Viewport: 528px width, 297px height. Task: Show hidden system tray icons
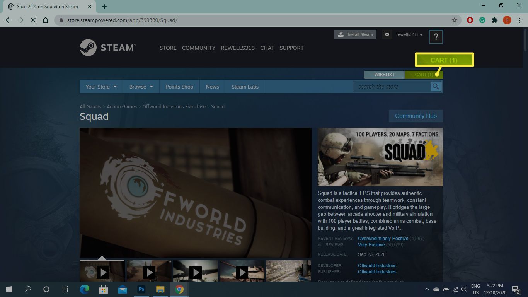coord(427,289)
